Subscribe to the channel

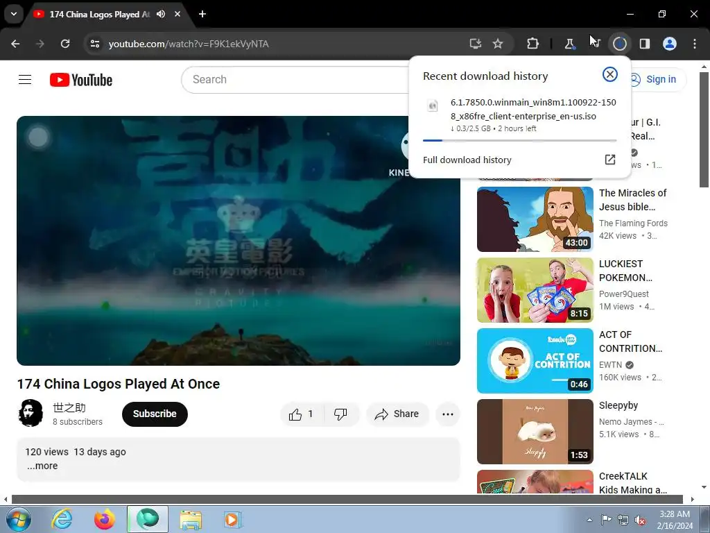point(155,414)
